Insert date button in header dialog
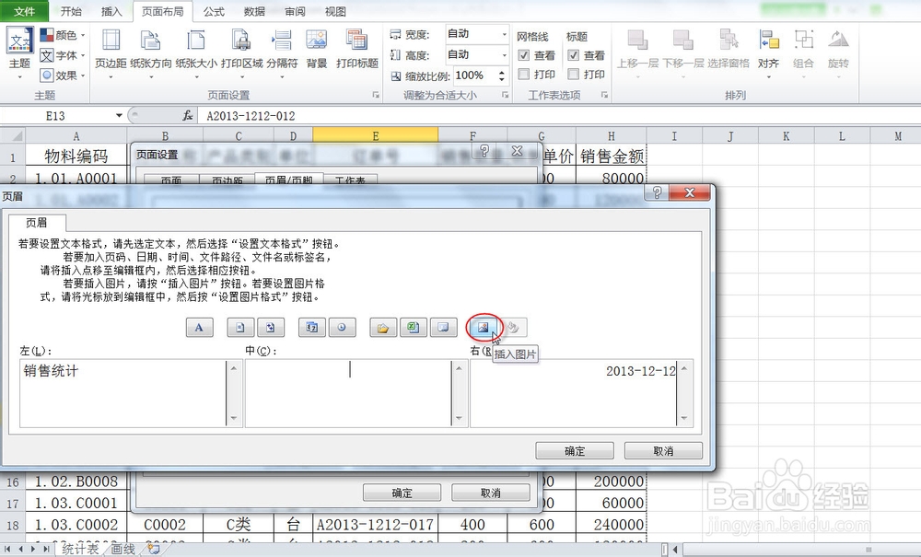Viewport: 921px width, 557px height. [x=312, y=327]
